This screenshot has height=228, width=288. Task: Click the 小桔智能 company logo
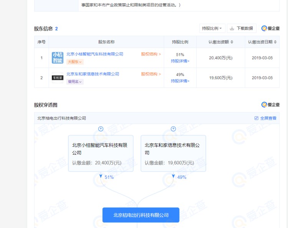point(58,58)
